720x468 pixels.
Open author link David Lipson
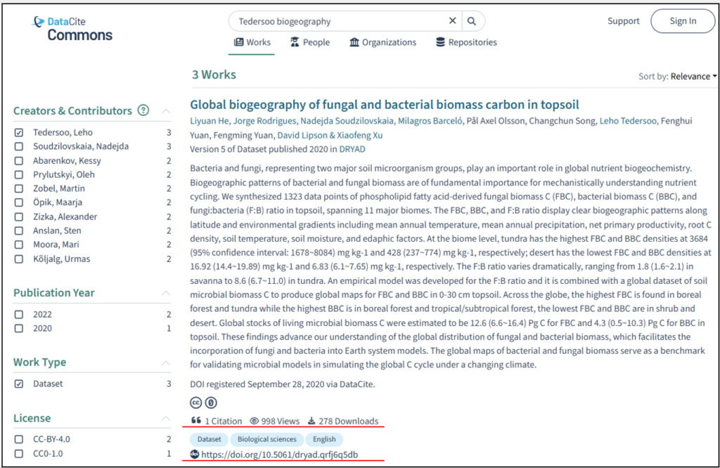(x=302, y=136)
